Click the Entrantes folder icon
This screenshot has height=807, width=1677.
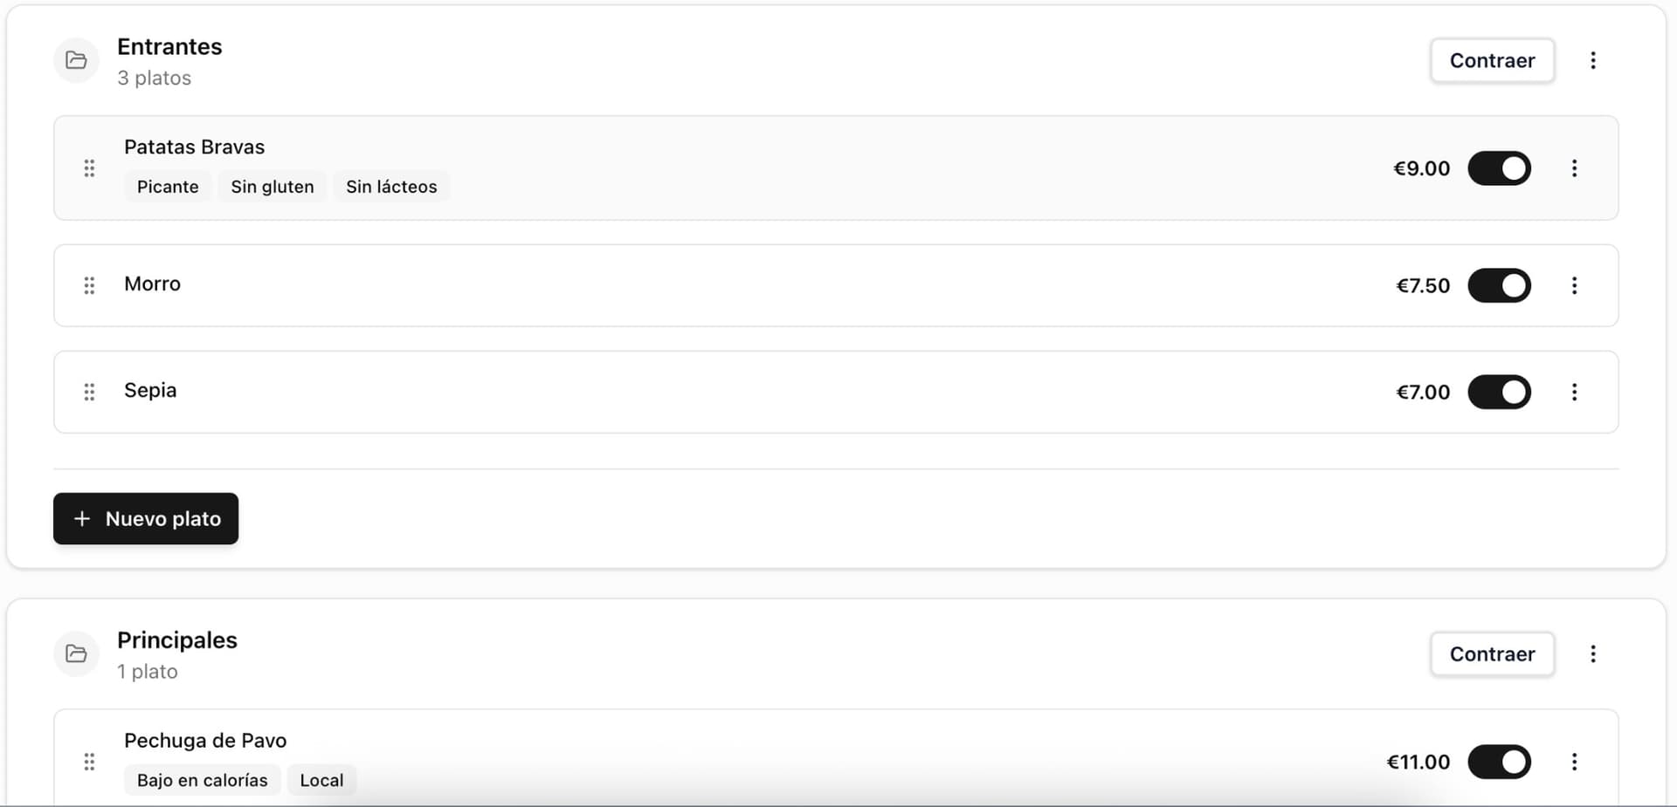tap(76, 60)
